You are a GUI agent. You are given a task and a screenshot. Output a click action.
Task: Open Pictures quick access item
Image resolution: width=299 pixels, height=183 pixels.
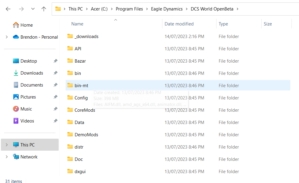click(28, 97)
